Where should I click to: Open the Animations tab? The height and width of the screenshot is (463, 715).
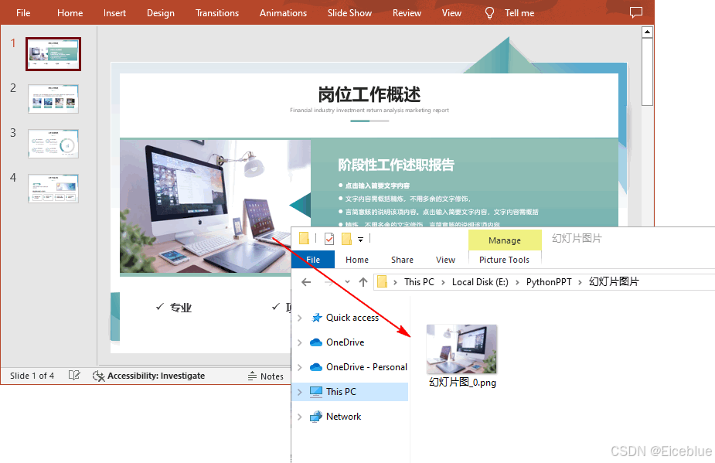(x=283, y=13)
